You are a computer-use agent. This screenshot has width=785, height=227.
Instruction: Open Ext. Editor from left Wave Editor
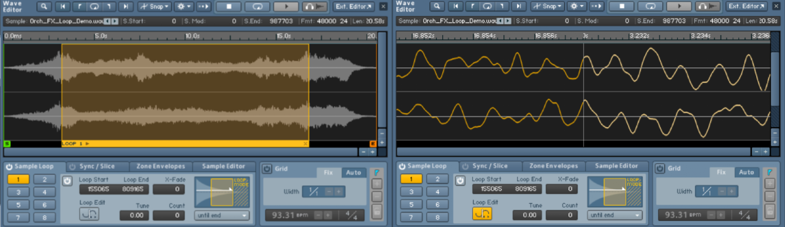coord(353,6)
